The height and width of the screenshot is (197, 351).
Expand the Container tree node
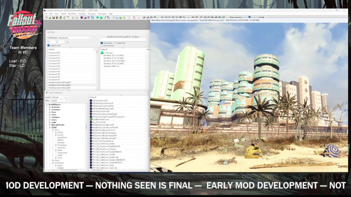50,110
